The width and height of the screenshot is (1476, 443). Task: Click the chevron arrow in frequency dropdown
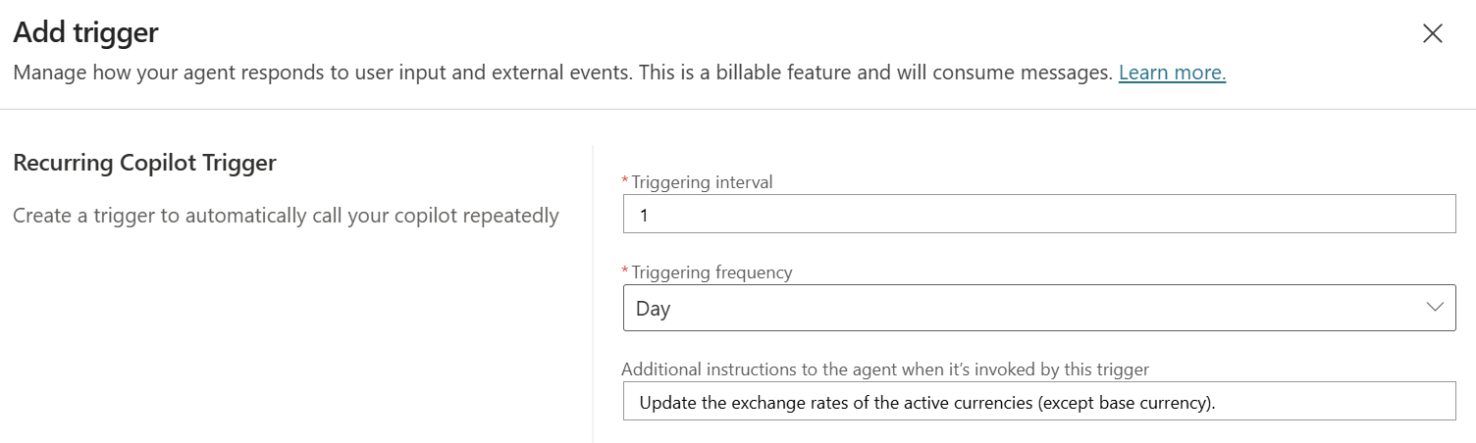1434,308
